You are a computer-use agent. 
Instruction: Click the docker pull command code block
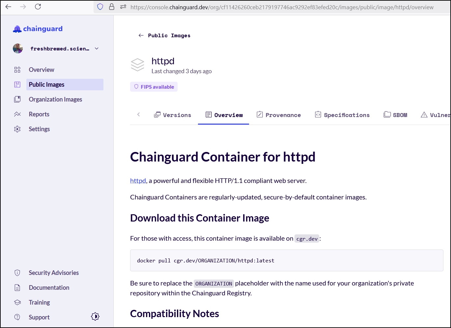287,260
